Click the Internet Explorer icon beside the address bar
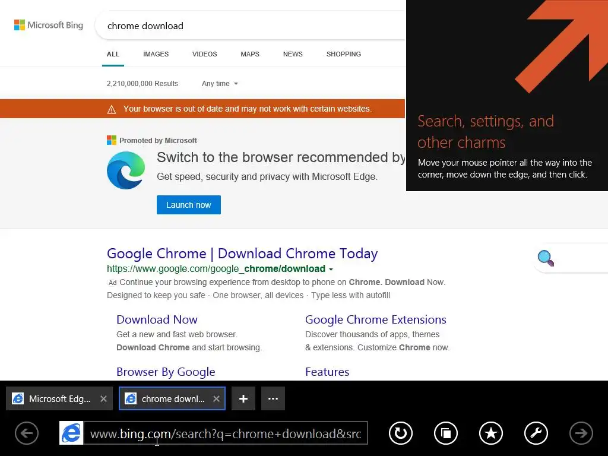This screenshot has width=608, height=456. coord(71,433)
